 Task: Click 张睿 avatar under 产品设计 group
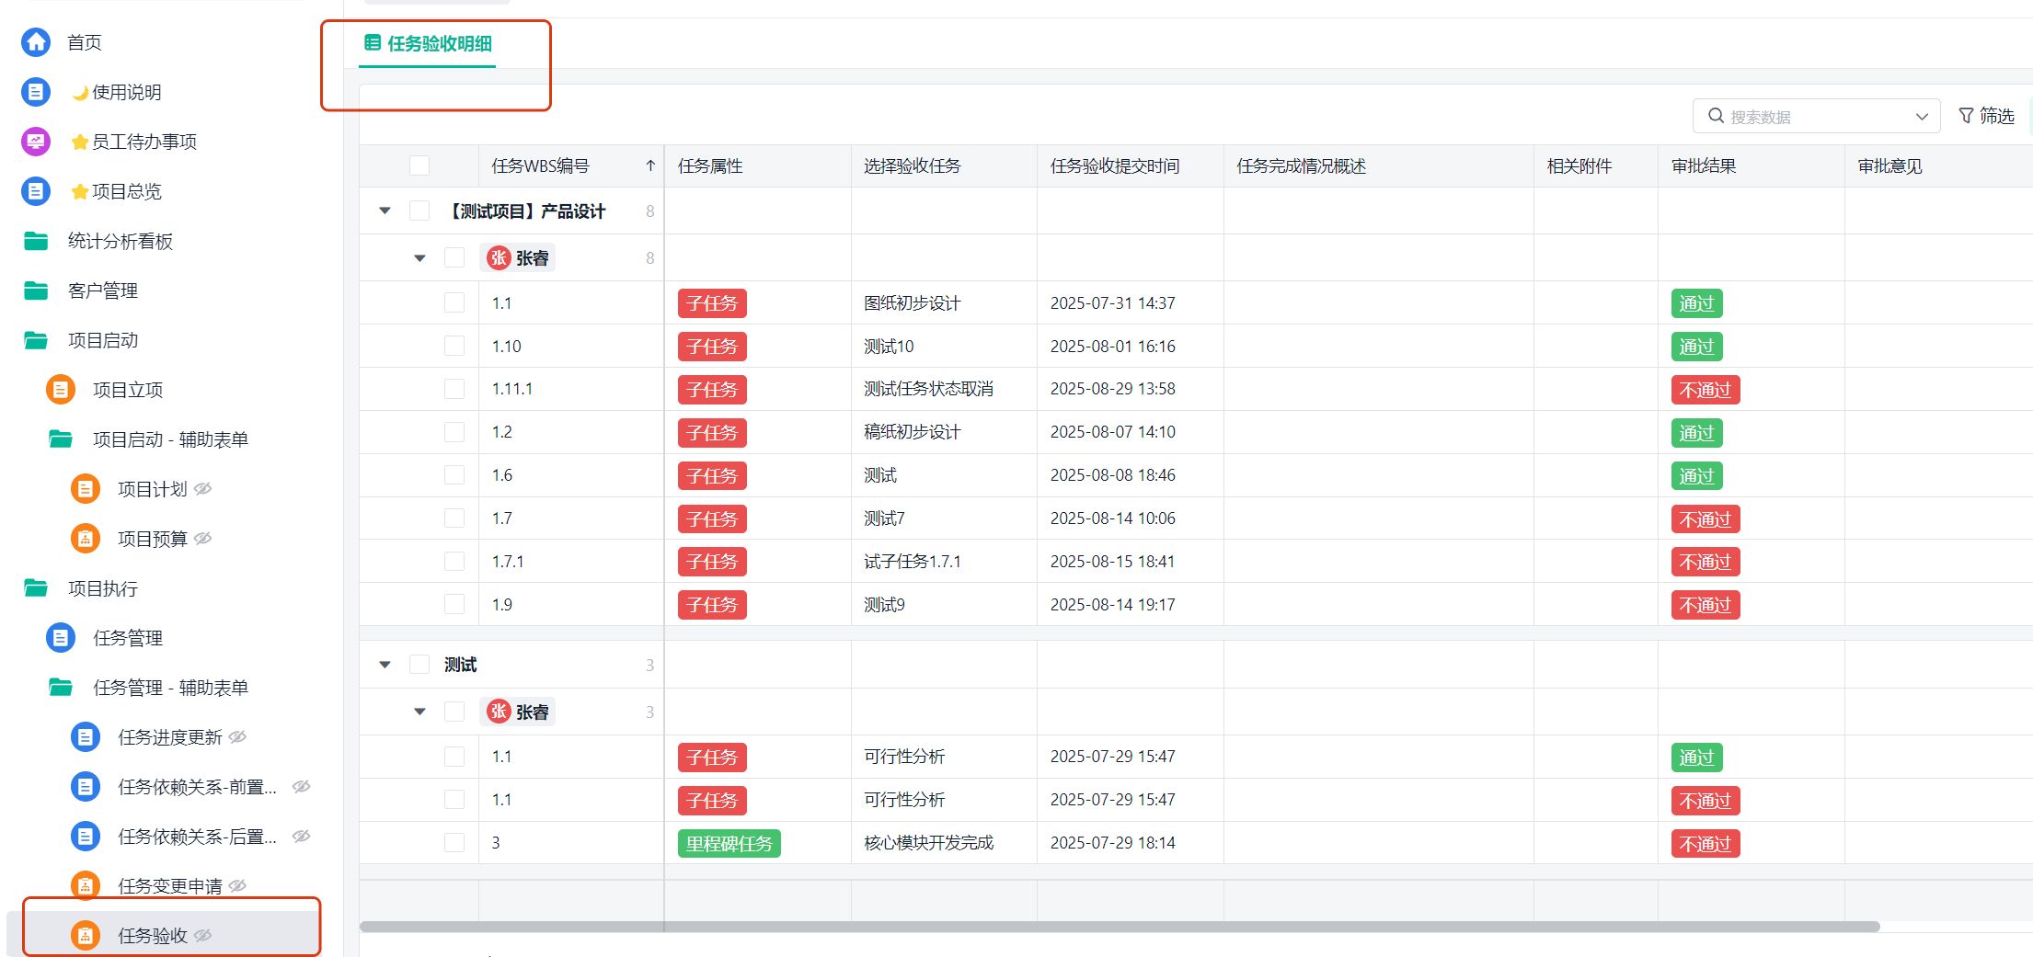499,258
